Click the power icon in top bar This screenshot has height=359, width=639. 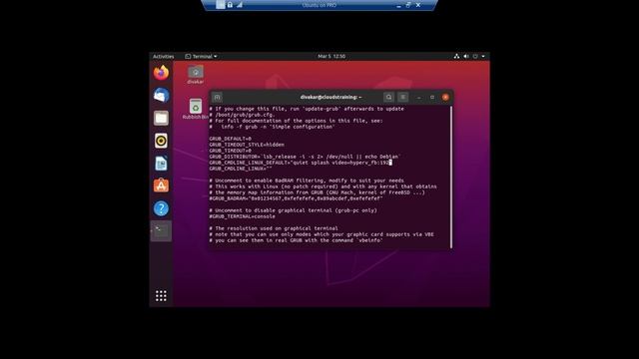[x=475, y=56]
